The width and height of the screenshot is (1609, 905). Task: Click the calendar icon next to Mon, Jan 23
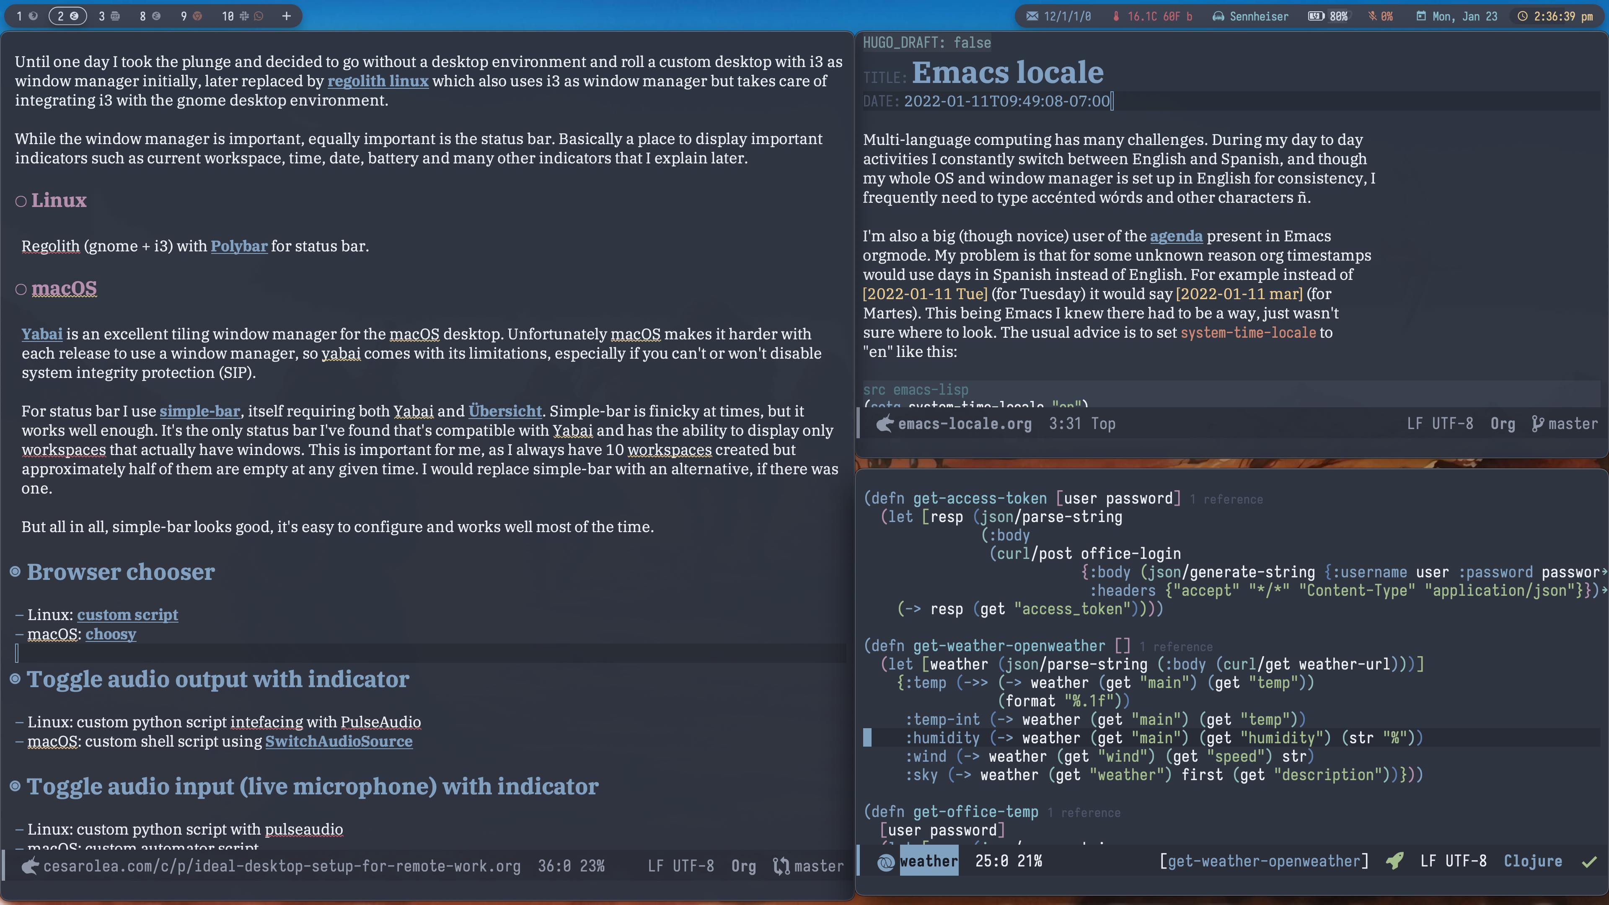click(1421, 16)
